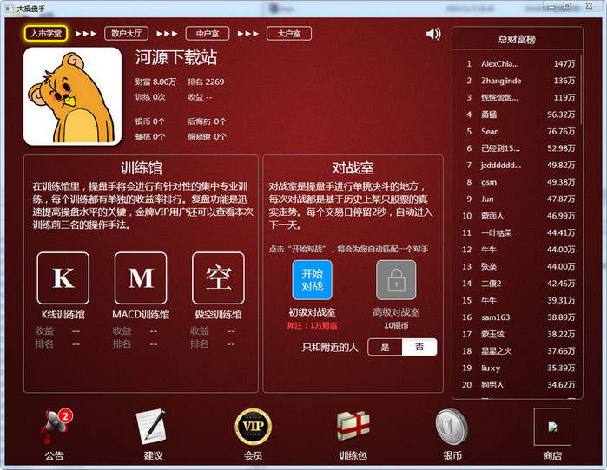Open the VIP 会员 badge

253,427
